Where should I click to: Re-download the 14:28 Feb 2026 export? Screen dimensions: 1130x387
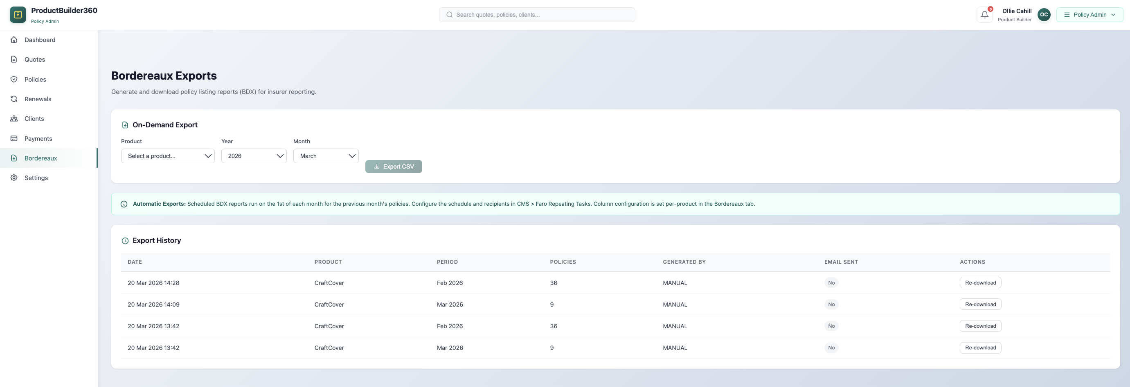[980, 283]
